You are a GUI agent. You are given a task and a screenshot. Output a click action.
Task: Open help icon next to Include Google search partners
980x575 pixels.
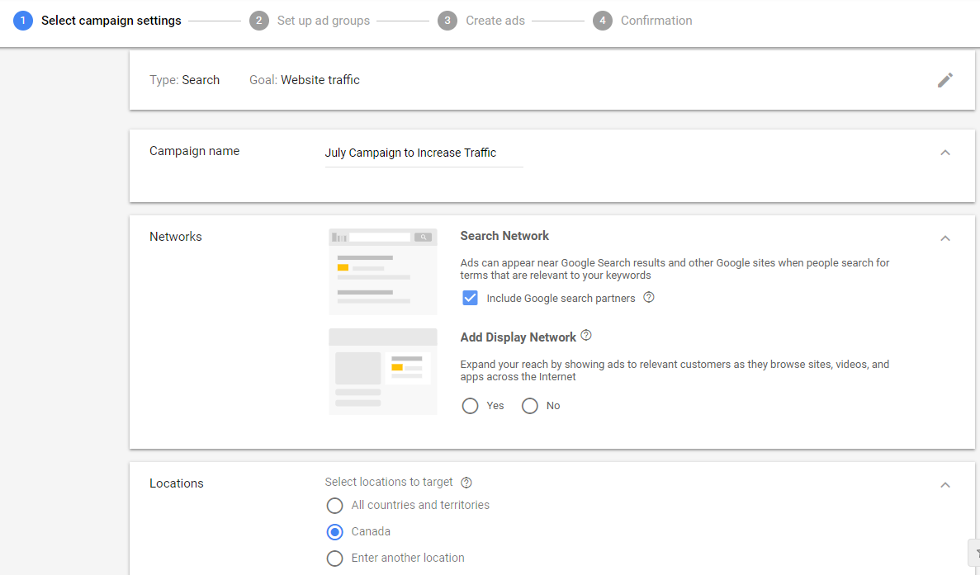coord(649,297)
